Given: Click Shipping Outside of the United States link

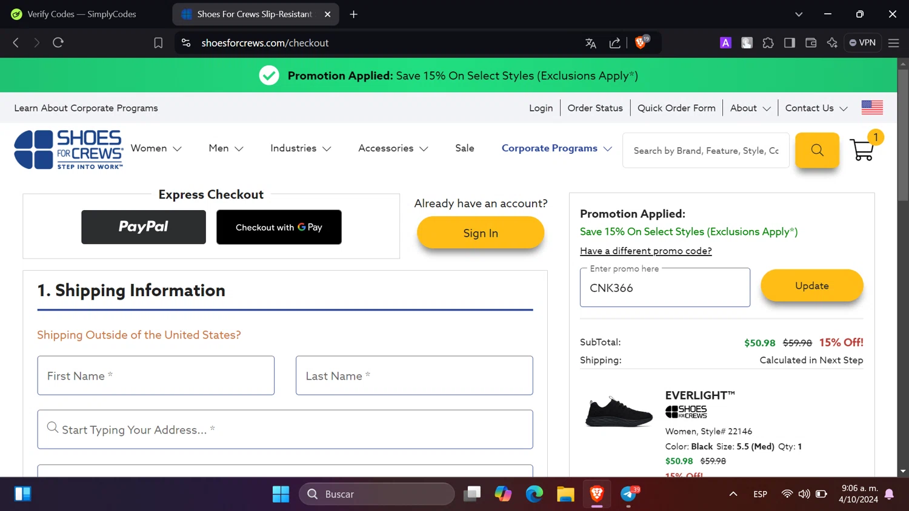Looking at the screenshot, I should pos(139,335).
